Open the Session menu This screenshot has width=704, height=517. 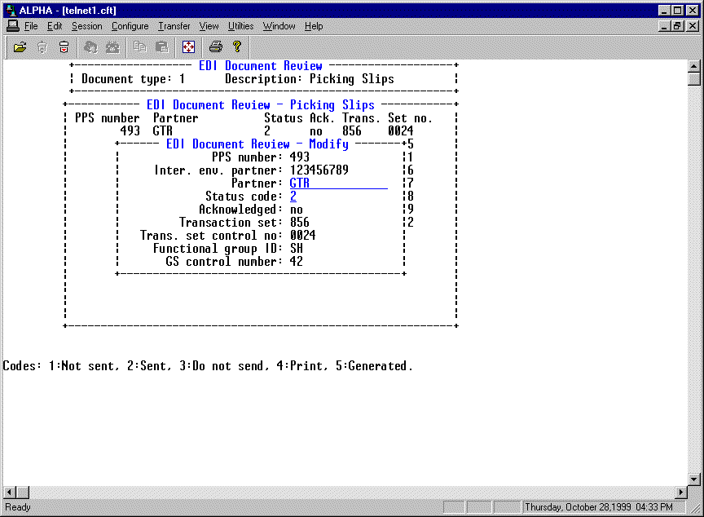[86, 26]
